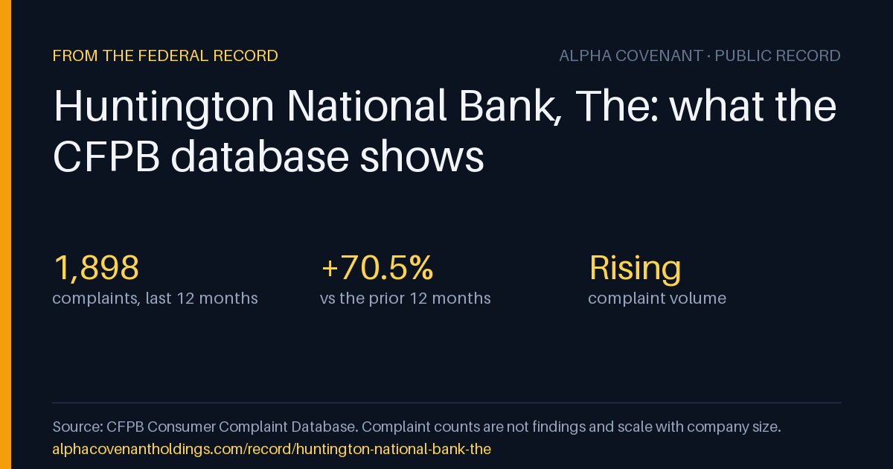Screen dimensions: 893x469
Task: Click the "FROM THE FEDERAL RECORD" label
Action: [165, 56]
